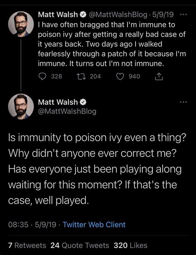View the 320 Likes list
Image resolution: width=196 pixels, height=255 pixels.
point(131,245)
